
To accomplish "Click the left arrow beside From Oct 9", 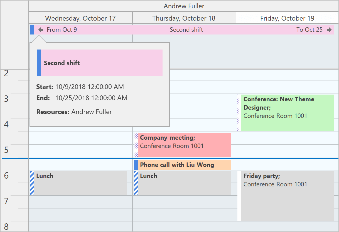I will [41, 30].
